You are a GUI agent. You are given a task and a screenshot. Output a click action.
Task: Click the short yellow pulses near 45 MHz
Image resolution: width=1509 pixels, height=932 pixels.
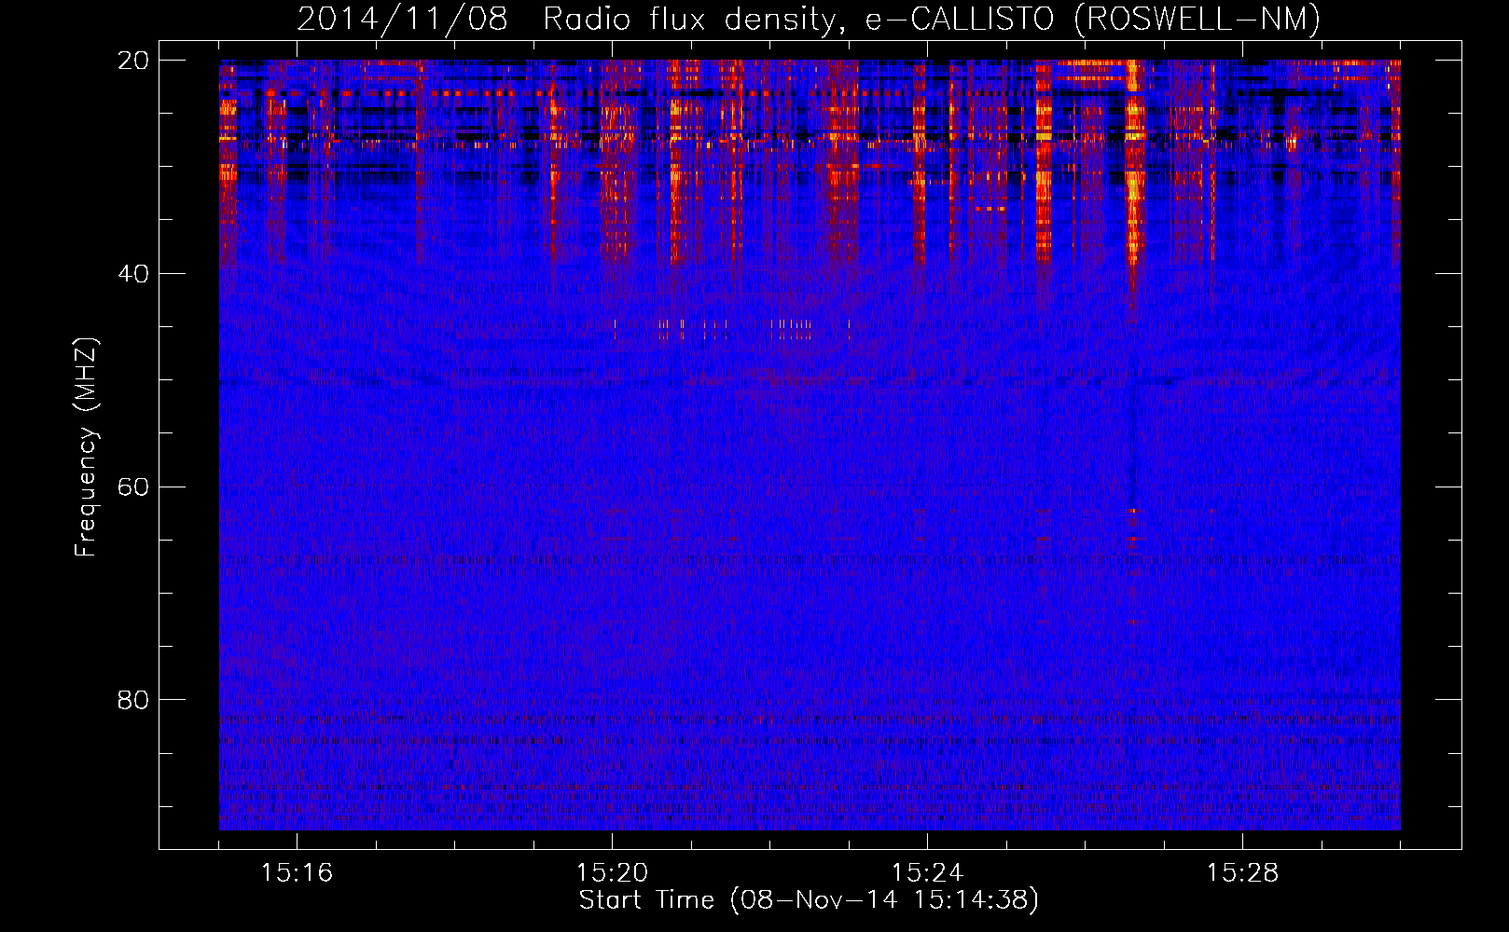732,328
